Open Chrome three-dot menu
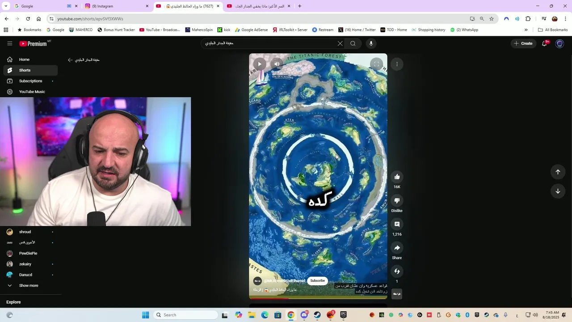 (566, 19)
